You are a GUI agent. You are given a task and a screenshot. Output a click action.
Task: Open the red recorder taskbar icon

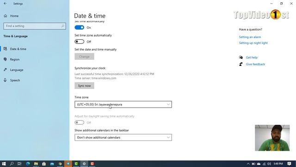click(92, 164)
